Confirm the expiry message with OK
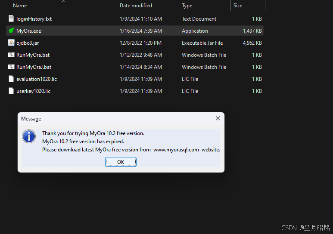The width and height of the screenshot is (333, 234). tap(121, 162)
